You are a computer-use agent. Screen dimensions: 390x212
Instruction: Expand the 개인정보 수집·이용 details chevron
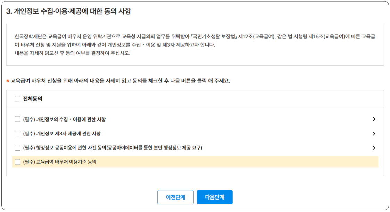(x=374, y=119)
